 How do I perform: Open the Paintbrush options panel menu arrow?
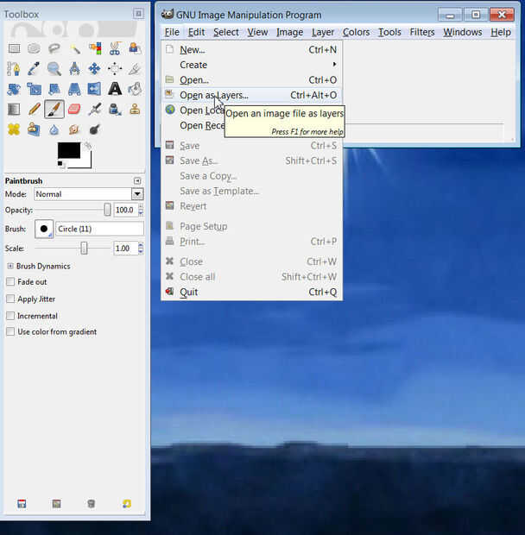pos(137,181)
